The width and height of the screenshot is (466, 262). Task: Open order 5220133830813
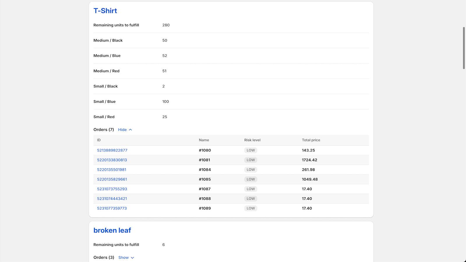point(112,160)
